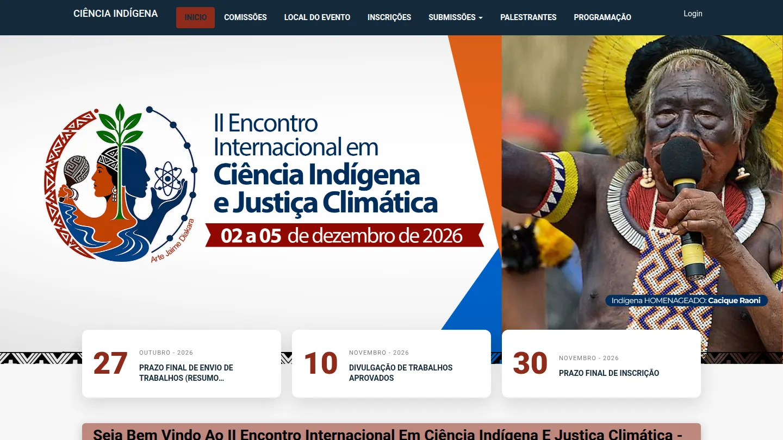Click 'PRAZO FINAL DE INSCRIÇÃO' text
Viewport: 783px width, 440px height.
click(609, 373)
